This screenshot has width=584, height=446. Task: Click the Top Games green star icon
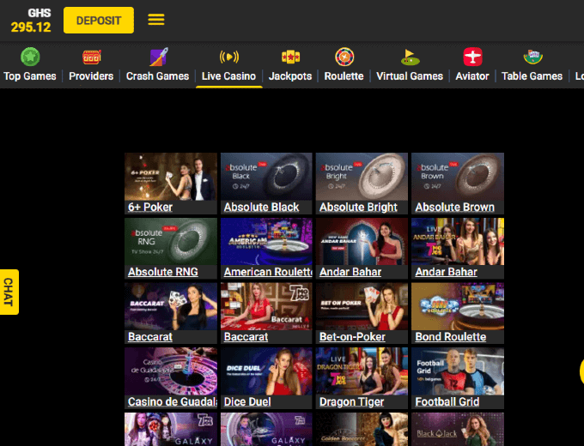pyautogui.click(x=30, y=57)
